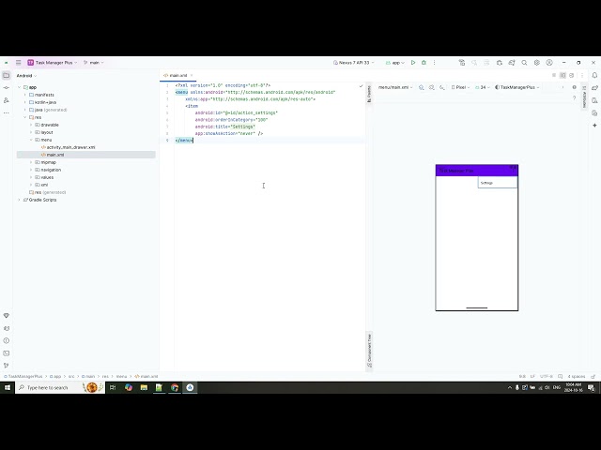The height and width of the screenshot is (450, 601).
Task: Select the main.xml editor tab
Action: click(x=176, y=75)
